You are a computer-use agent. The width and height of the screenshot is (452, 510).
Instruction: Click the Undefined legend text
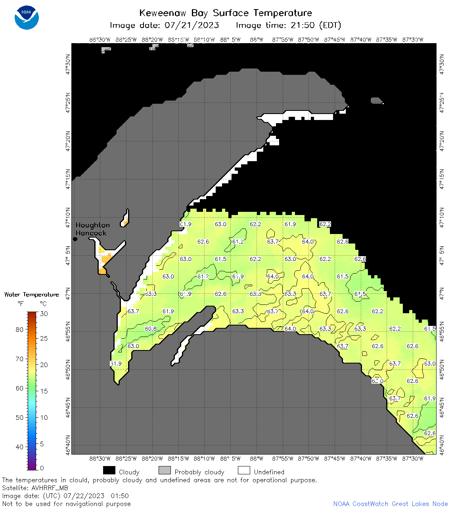click(269, 472)
